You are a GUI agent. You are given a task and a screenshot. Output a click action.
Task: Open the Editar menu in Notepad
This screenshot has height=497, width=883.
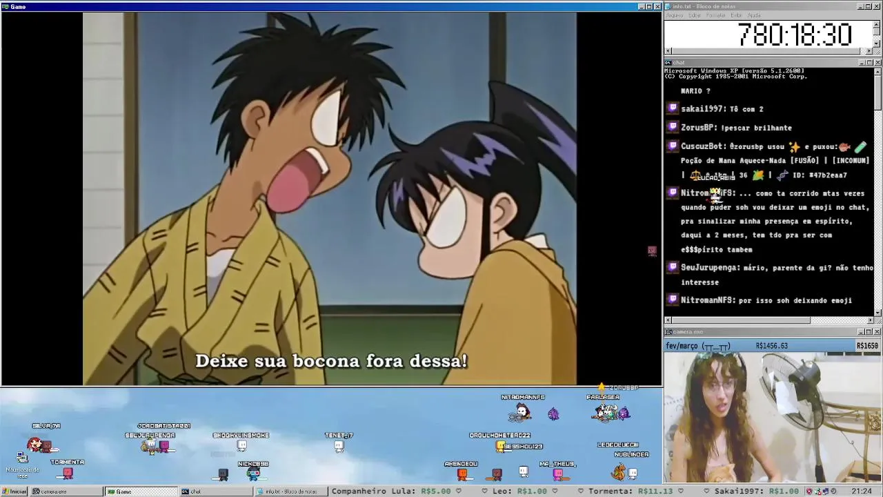coord(695,15)
